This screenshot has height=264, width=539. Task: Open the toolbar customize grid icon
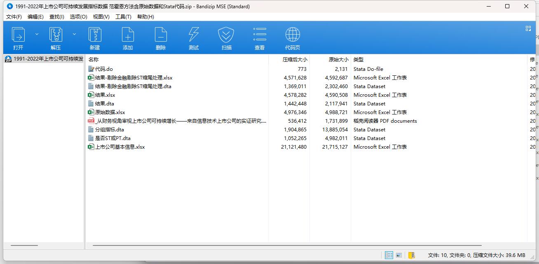pyautogui.click(x=528, y=28)
